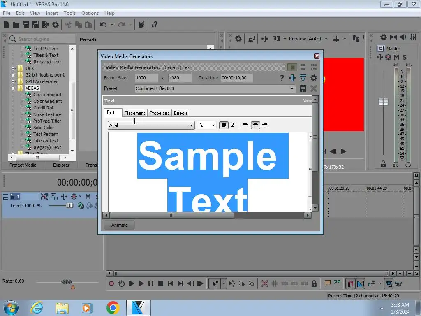Open the Arial font dropdown
421x316 pixels.
click(x=191, y=125)
